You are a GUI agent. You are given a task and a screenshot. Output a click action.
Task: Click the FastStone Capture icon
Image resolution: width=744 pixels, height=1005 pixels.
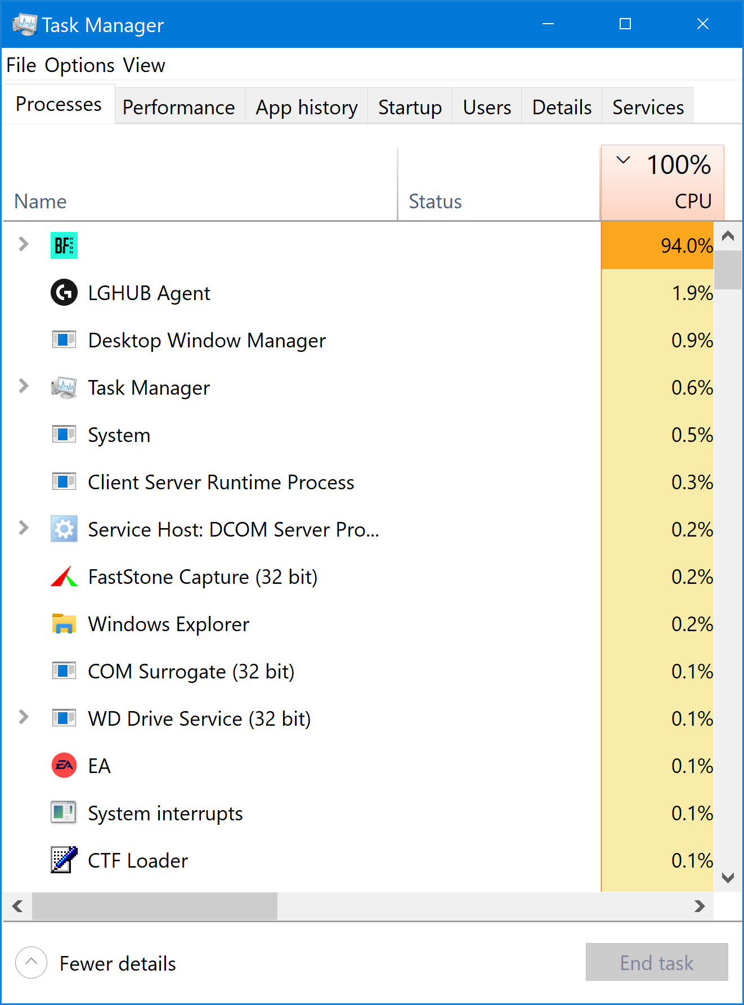64,577
